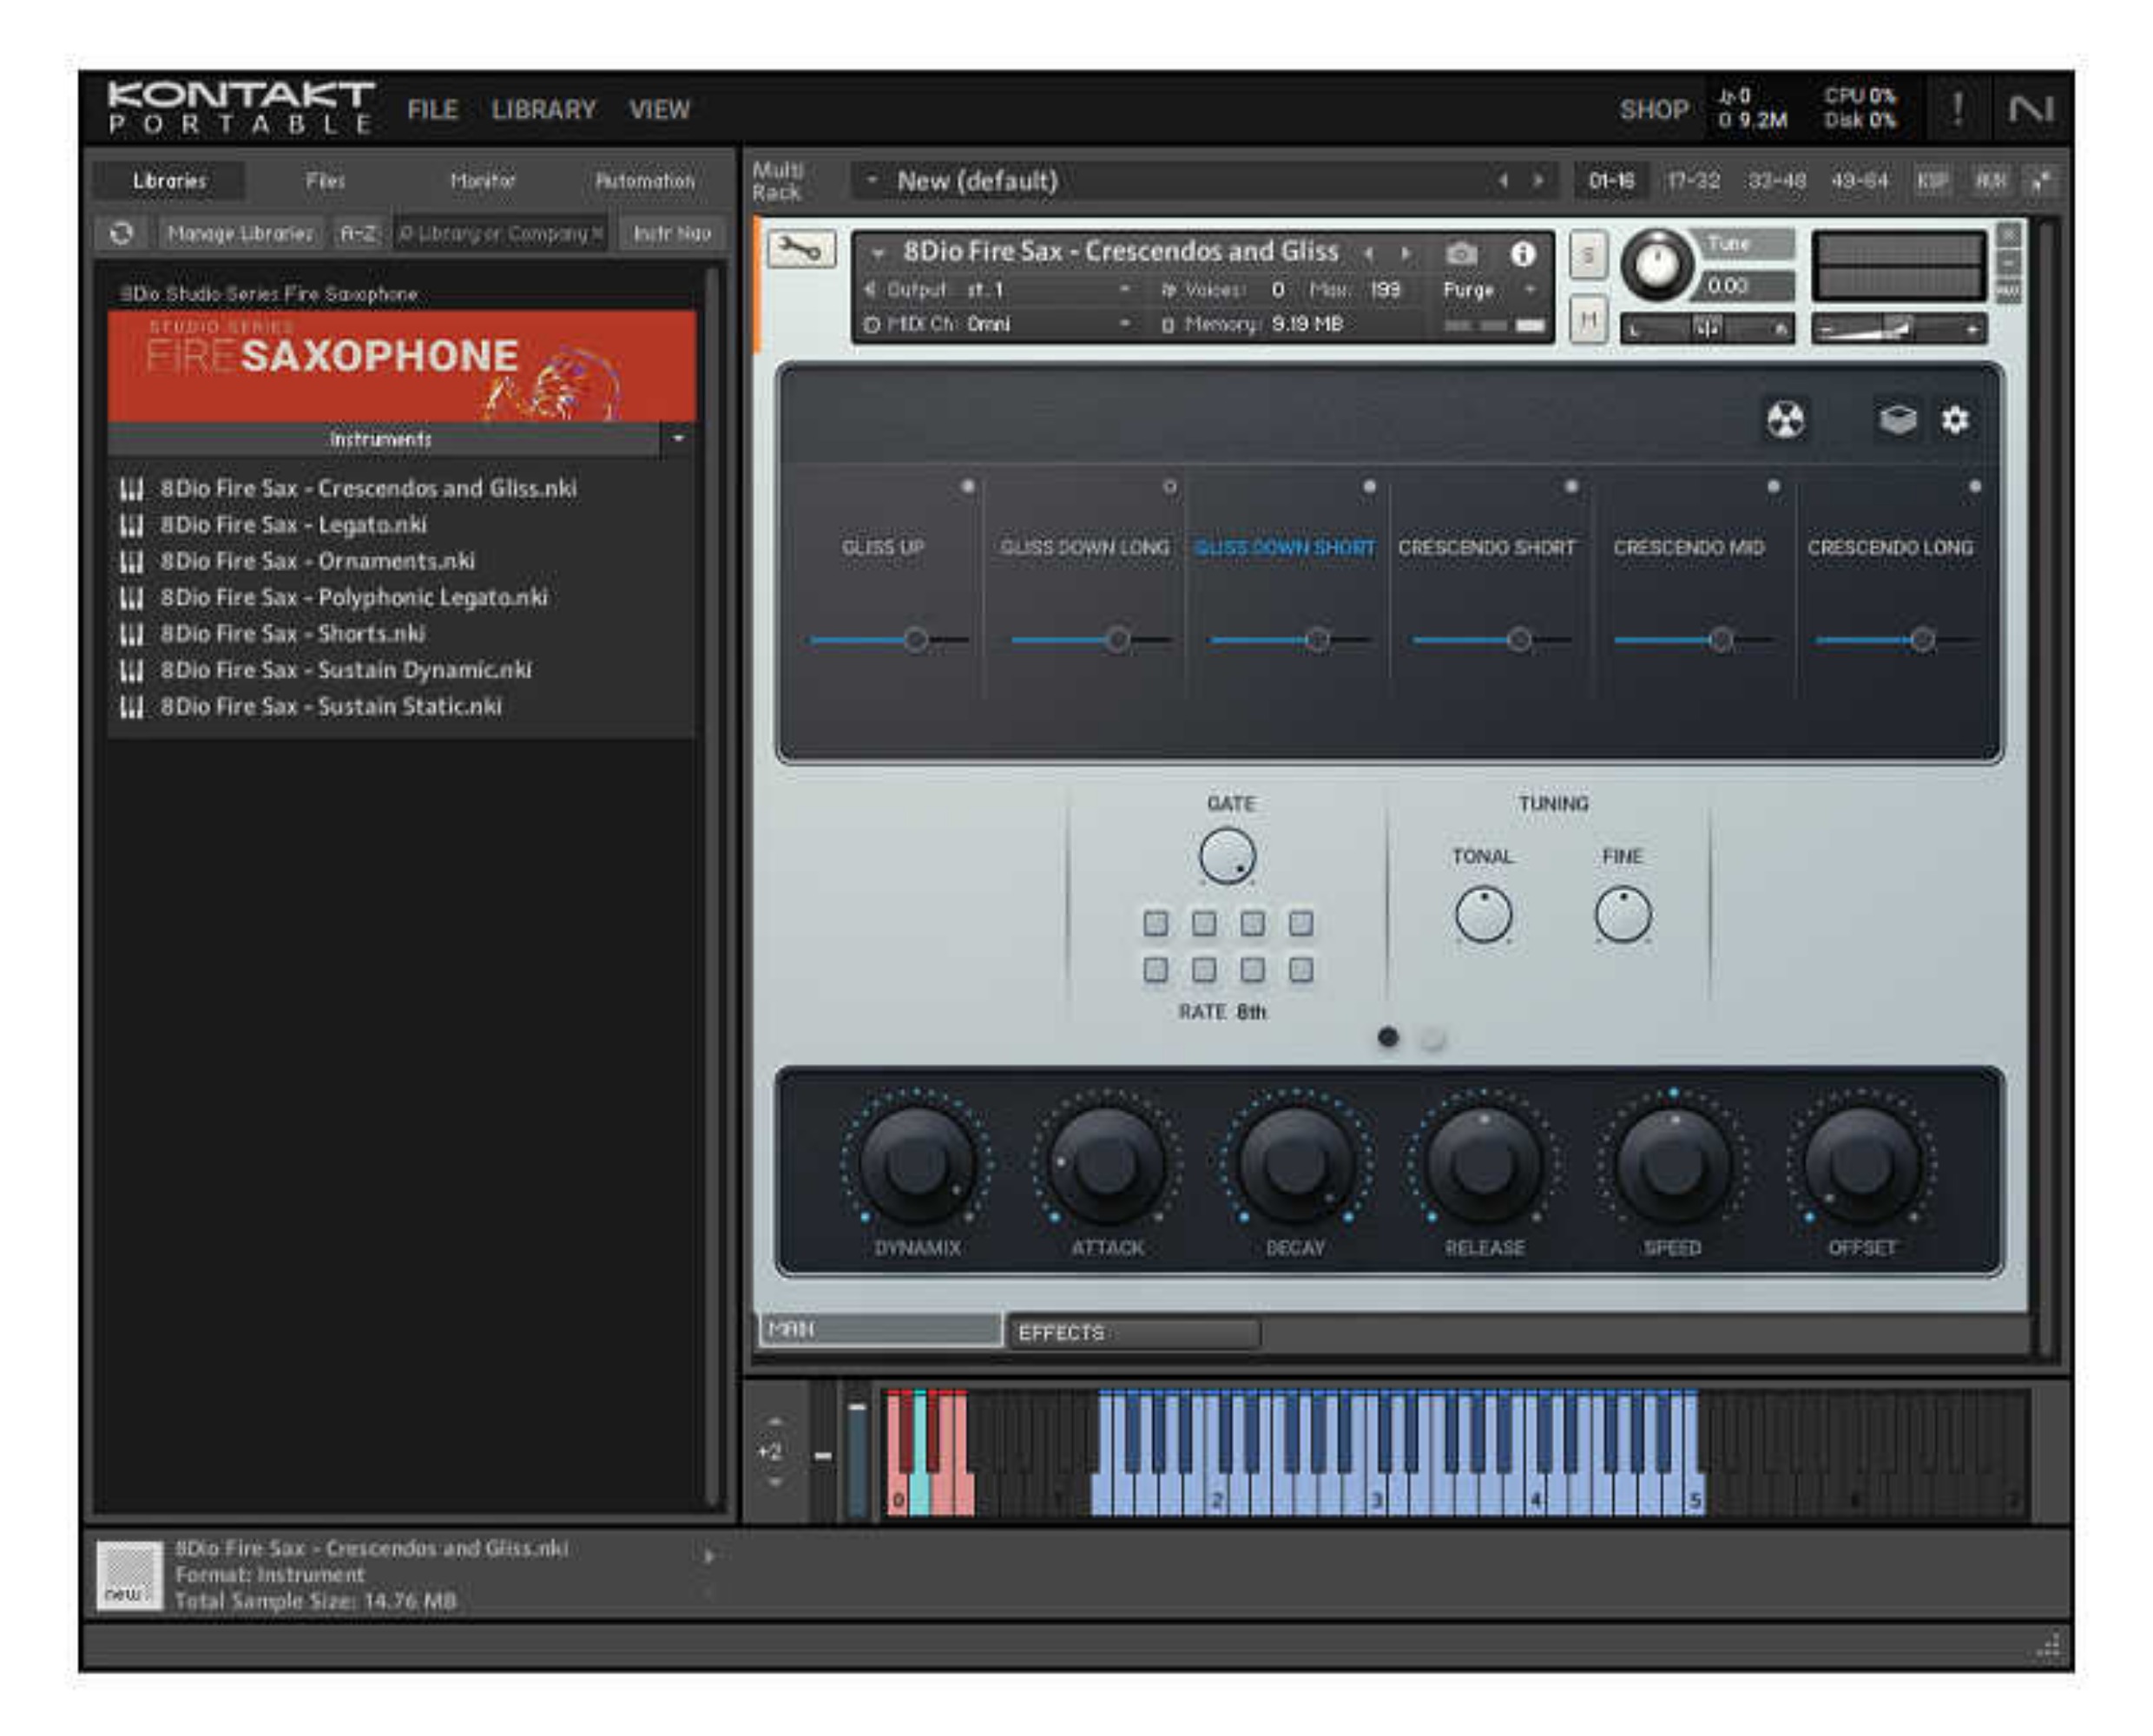Go to previous multi preset arrow
Screen dimensions: 2153x1736
point(1503,181)
